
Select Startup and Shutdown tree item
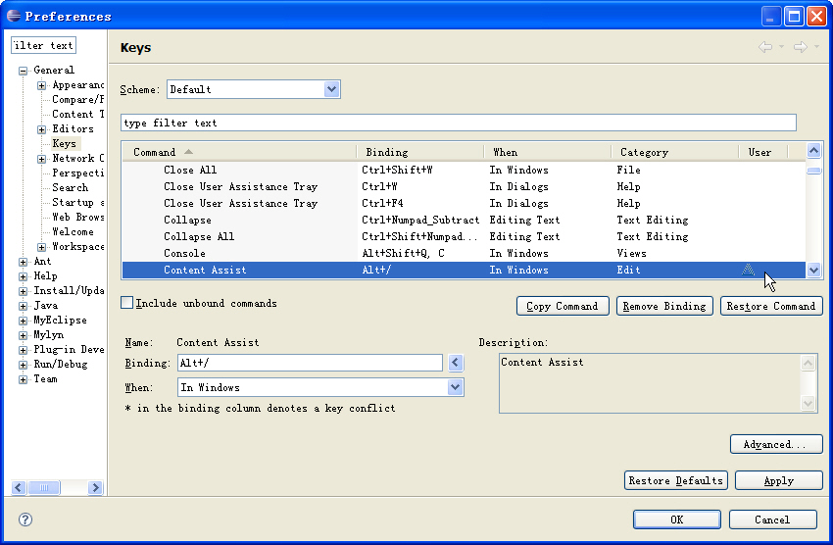[x=77, y=202]
